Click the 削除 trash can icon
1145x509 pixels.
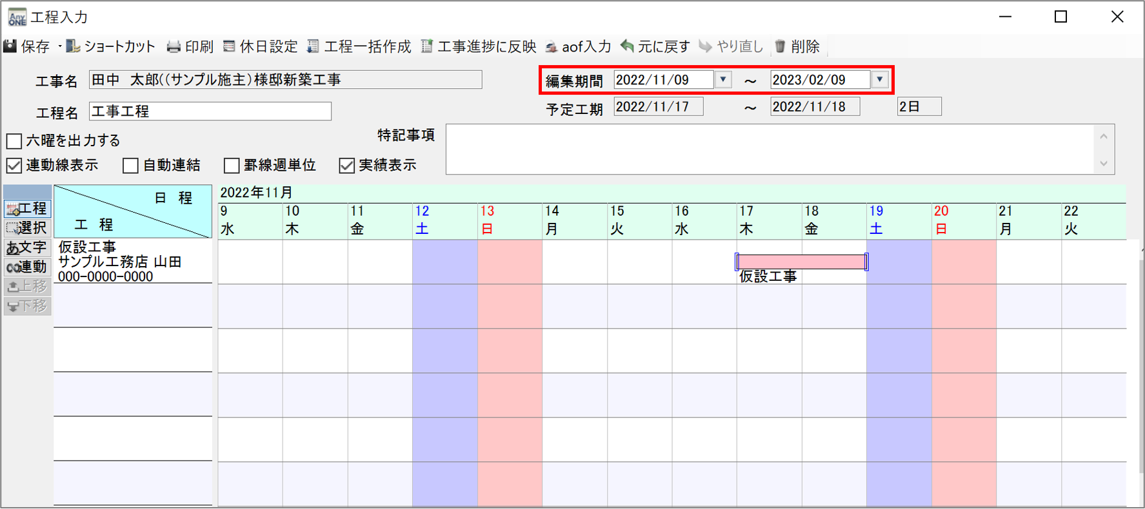[x=780, y=46]
